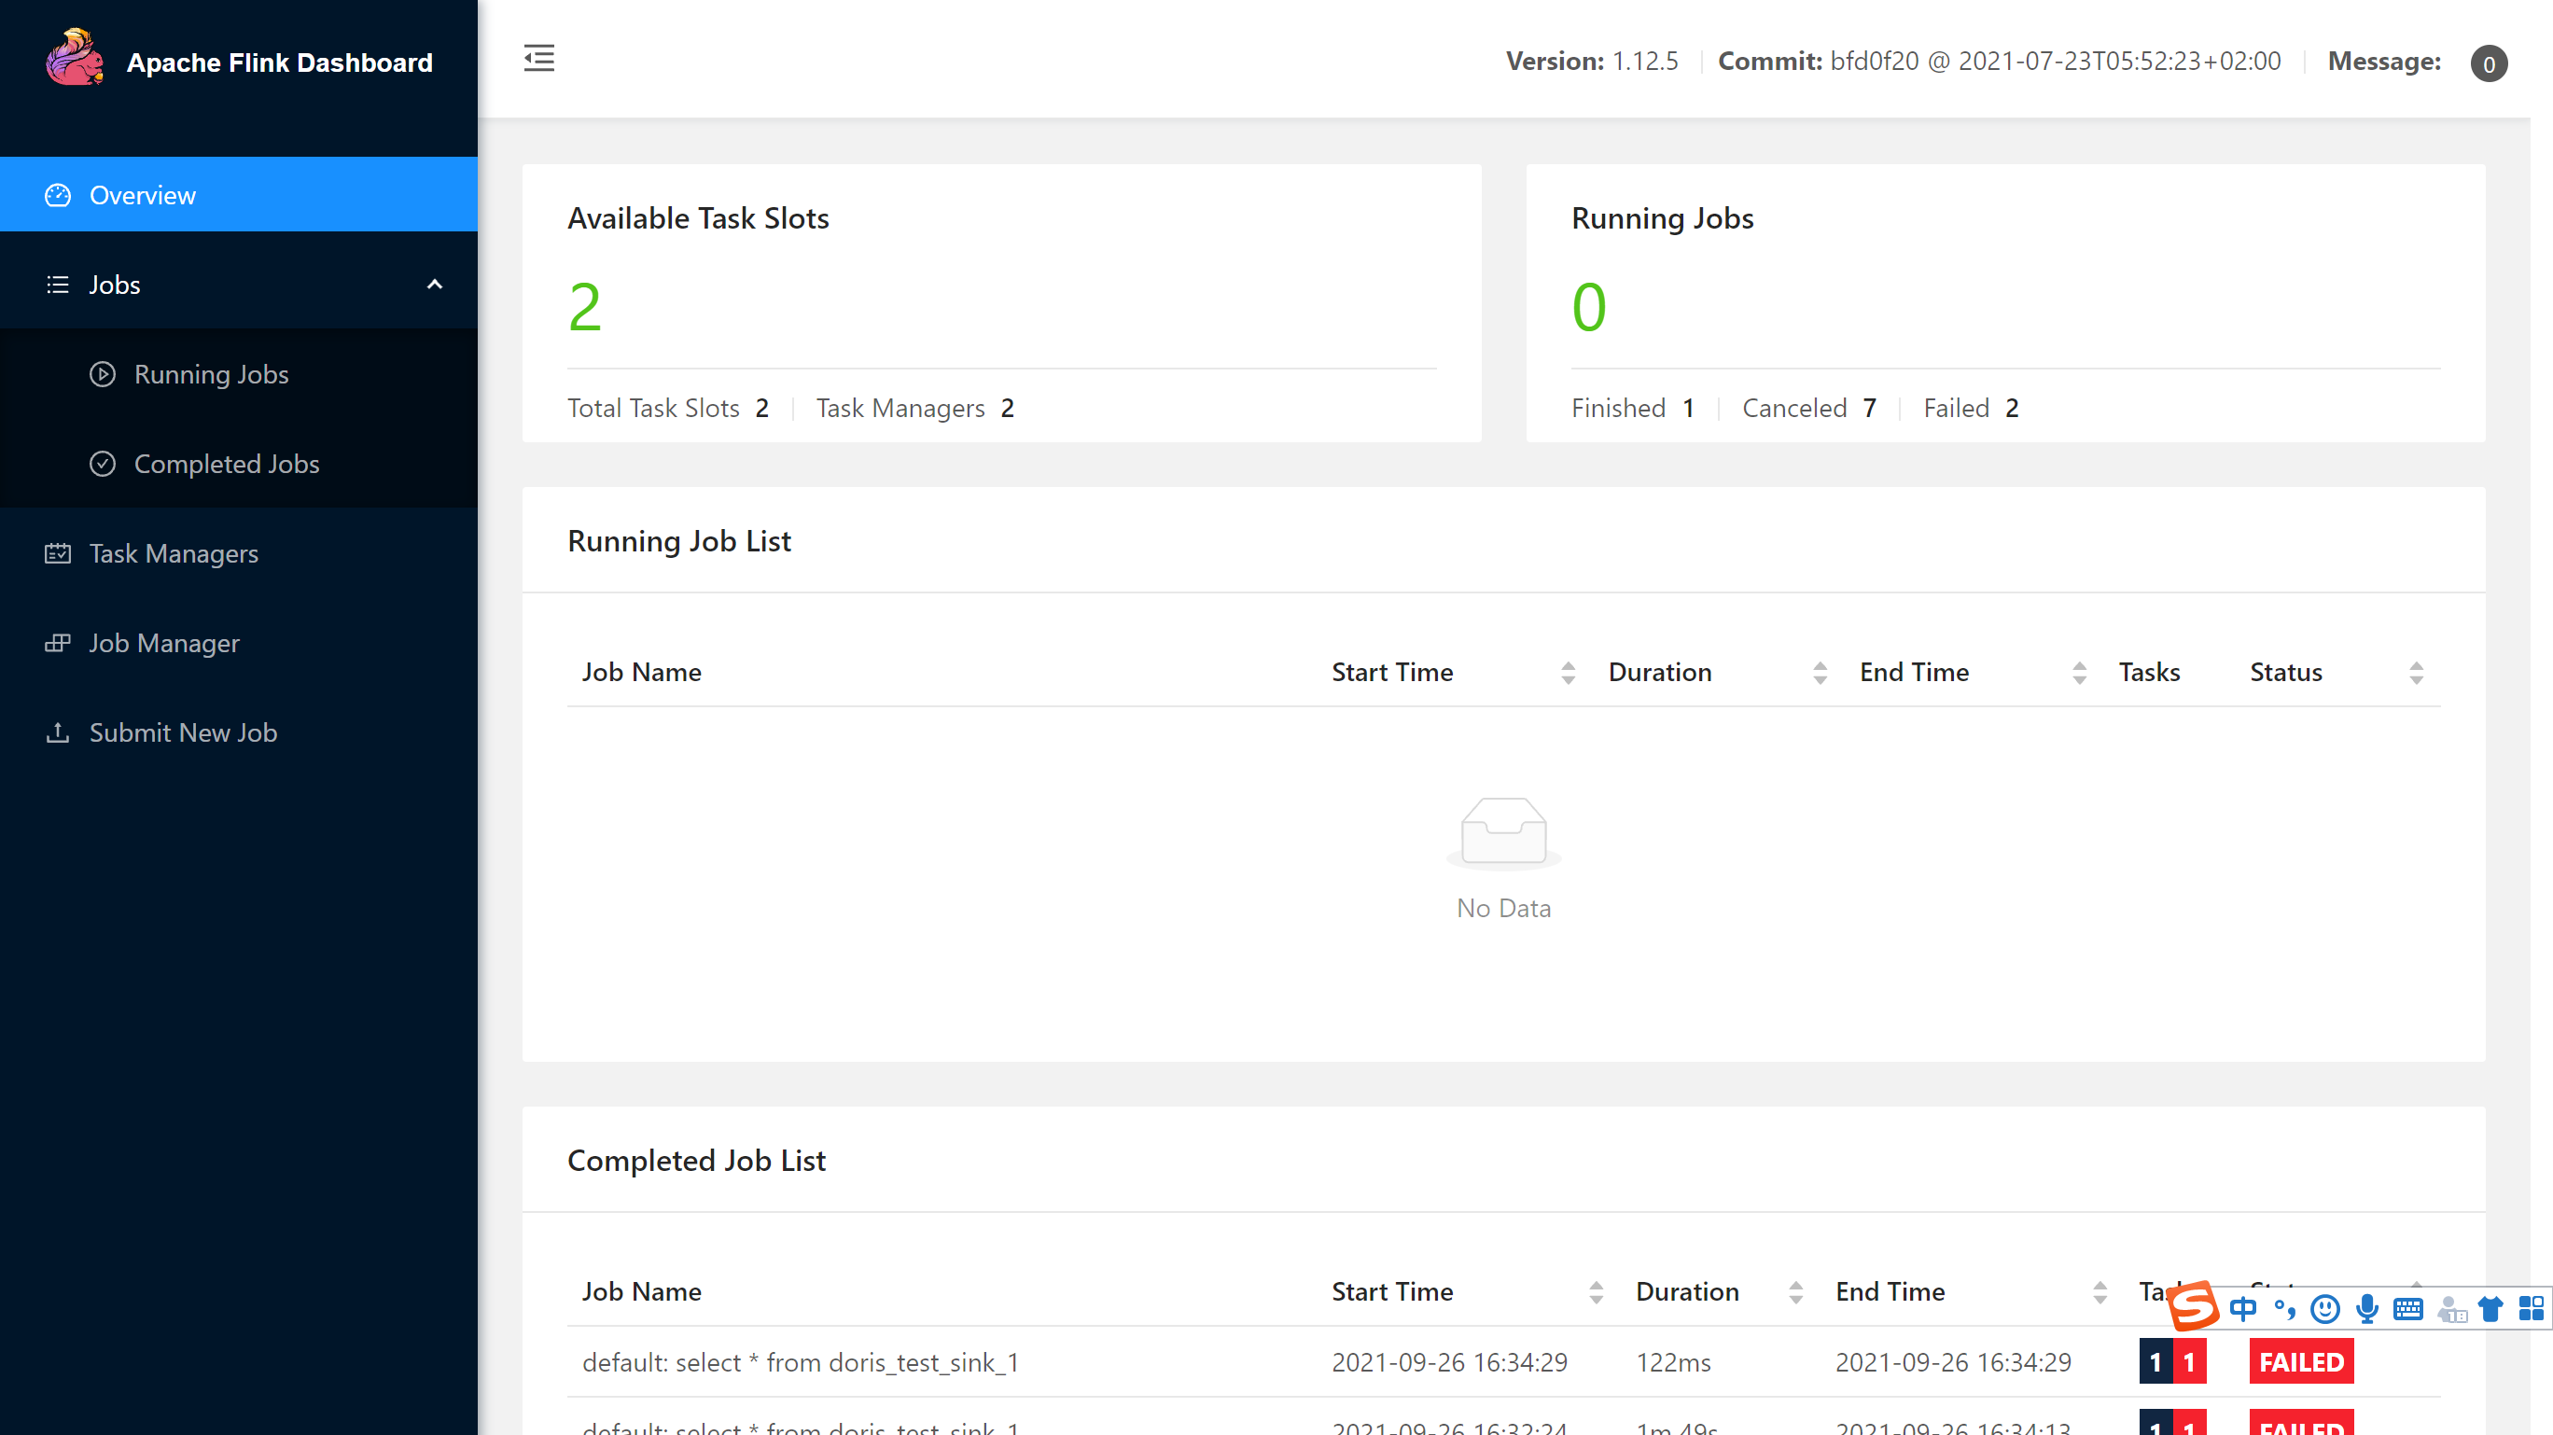Open the IME skin shirt icon
The width and height of the screenshot is (2553, 1435).
[2490, 1309]
